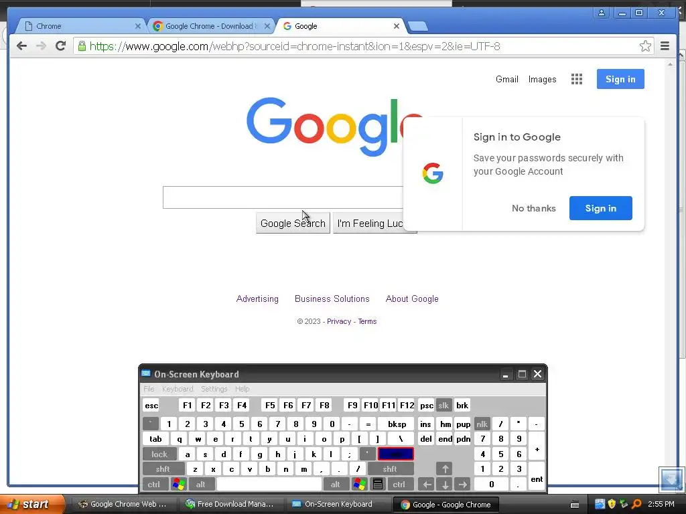686x514 pixels.
Task: Toggle the left alt key
Action: [x=200, y=485]
